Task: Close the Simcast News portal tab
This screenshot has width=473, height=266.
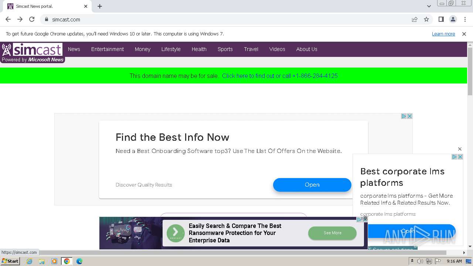Action: 86,6
